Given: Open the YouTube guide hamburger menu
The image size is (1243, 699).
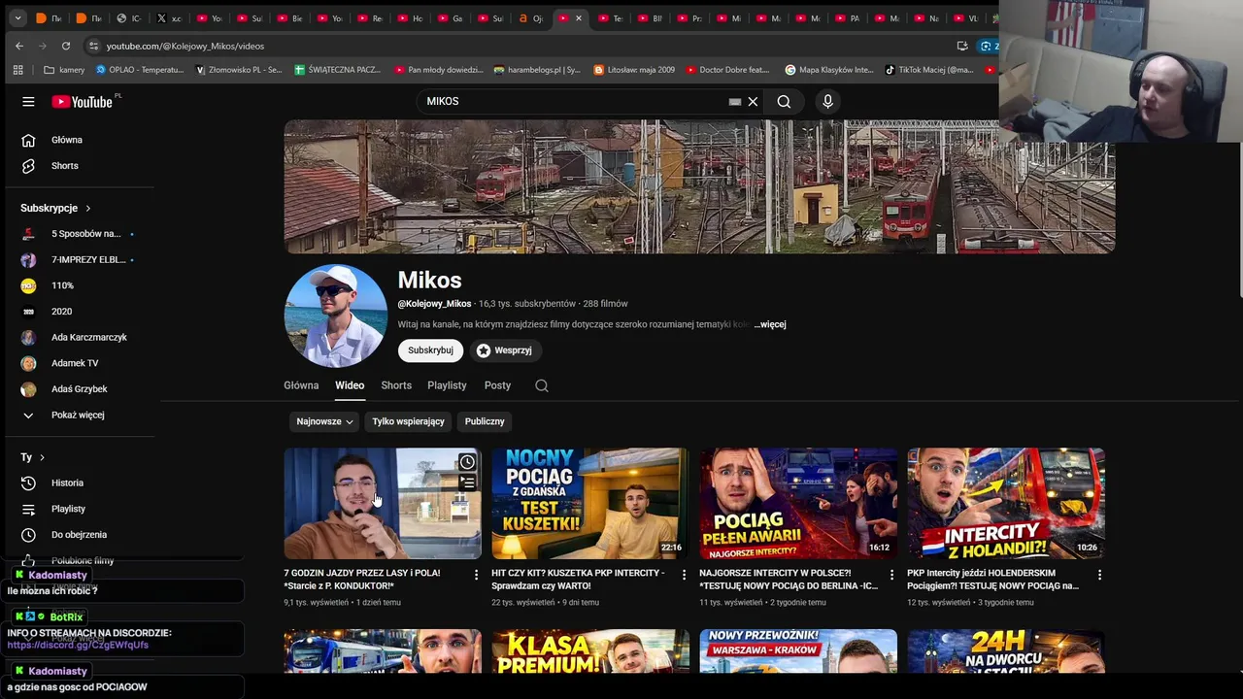Looking at the screenshot, I should (28, 102).
